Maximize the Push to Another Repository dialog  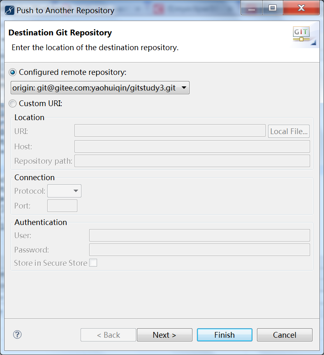[x=273, y=8]
